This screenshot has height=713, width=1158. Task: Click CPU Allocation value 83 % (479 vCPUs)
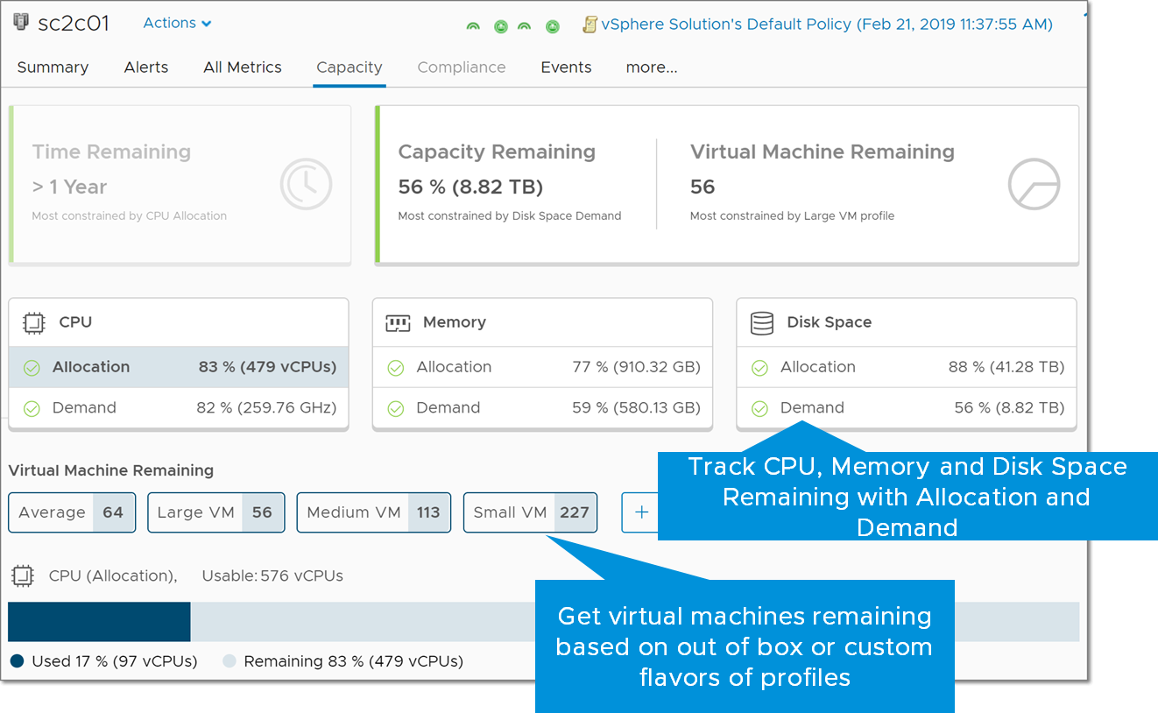click(x=267, y=367)
